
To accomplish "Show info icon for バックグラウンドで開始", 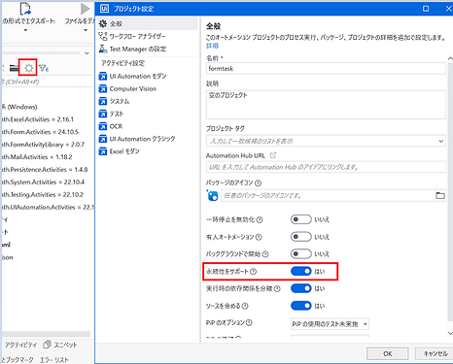I will coord(265,254).
